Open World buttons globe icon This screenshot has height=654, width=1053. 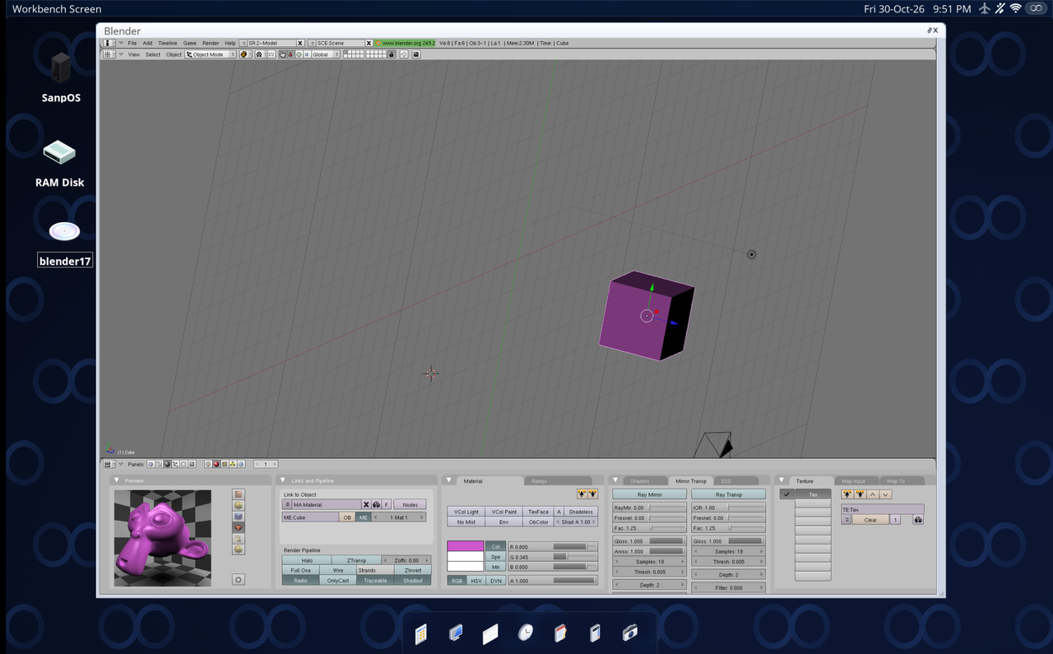(x=241, y=464)
